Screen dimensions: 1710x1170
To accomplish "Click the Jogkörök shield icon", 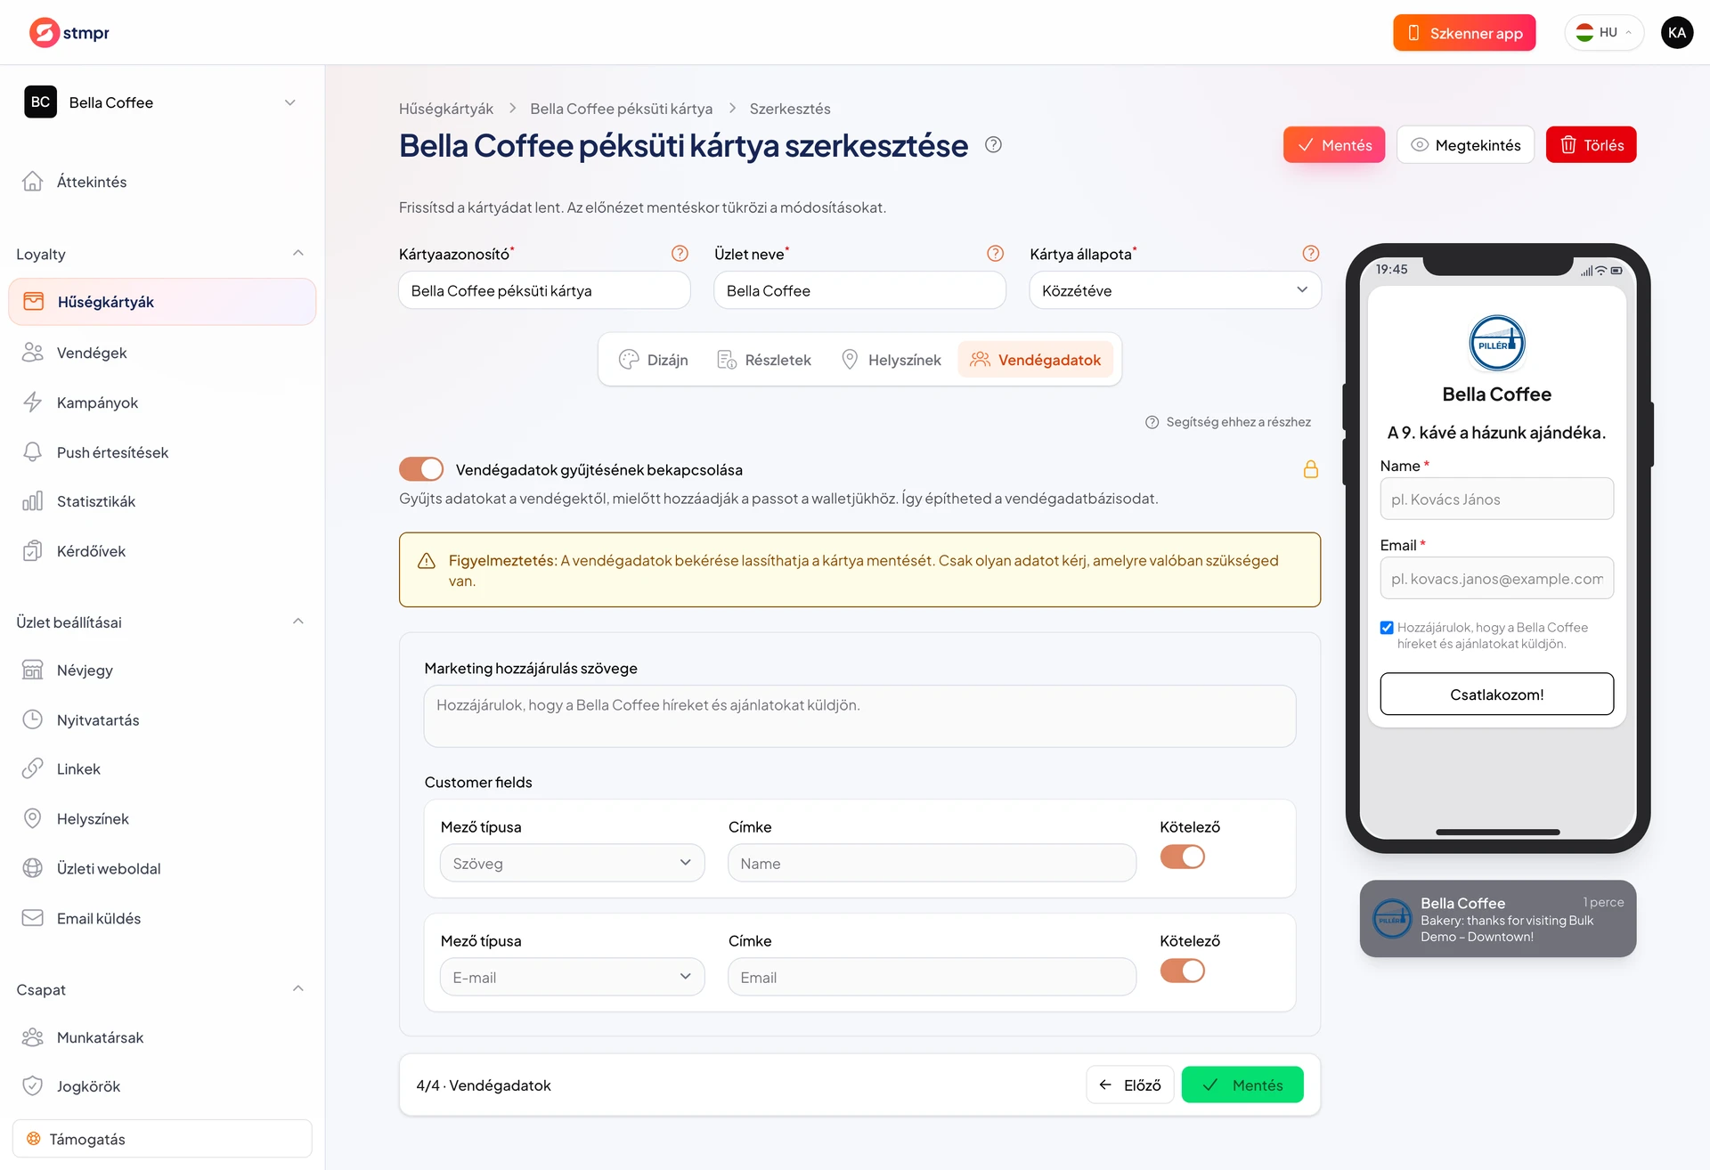I will (x=33, y=1086).
